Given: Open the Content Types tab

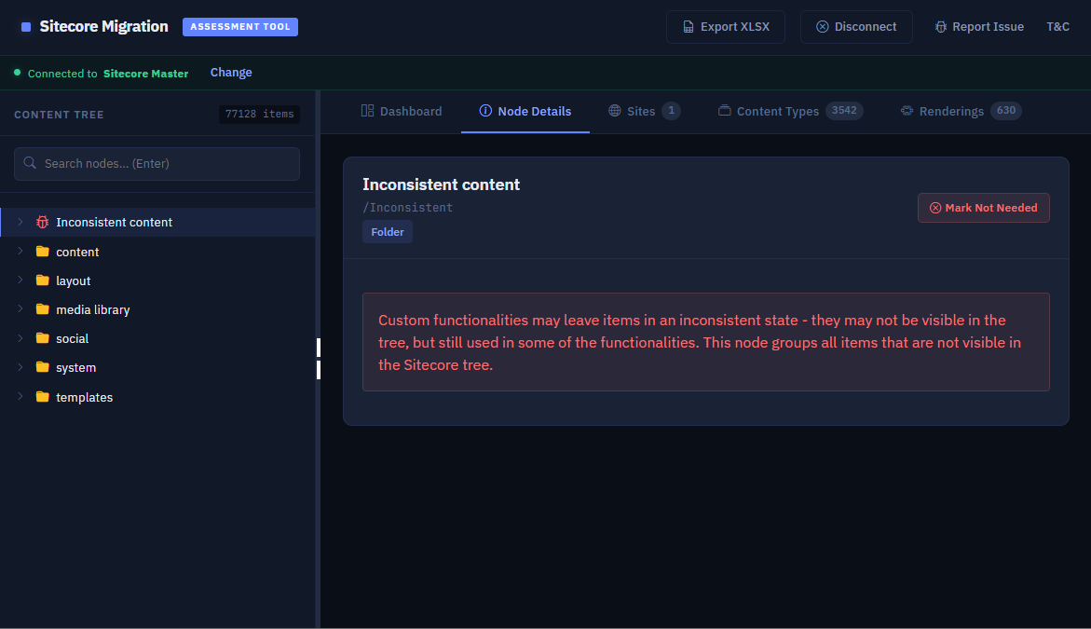Looking at the screenshot, I should coord(777,111).
